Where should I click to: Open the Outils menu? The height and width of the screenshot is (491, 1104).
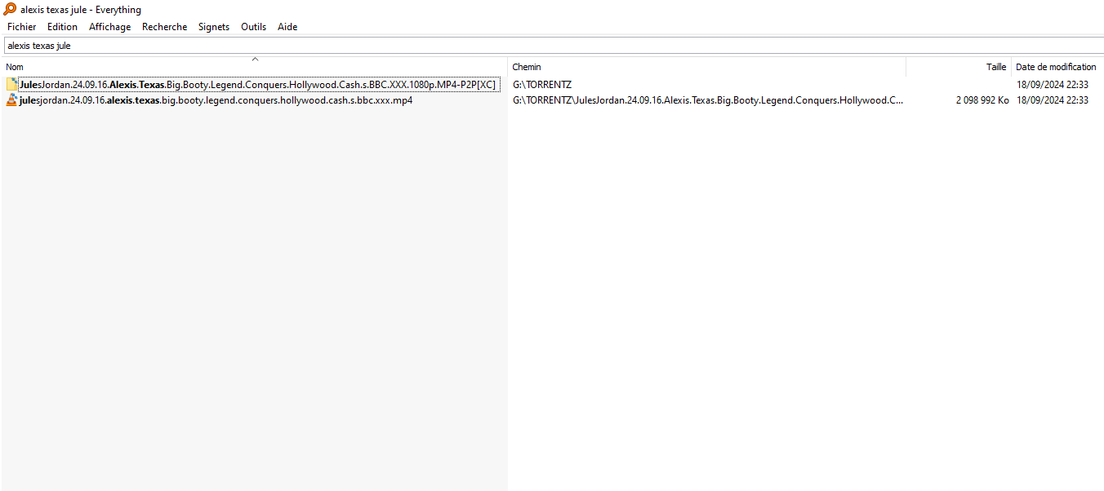[254, 27]
